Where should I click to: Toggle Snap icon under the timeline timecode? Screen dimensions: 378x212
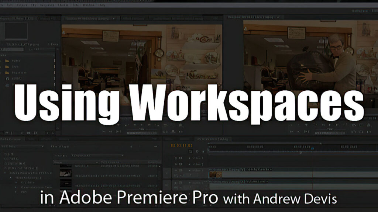coord(190,152)
